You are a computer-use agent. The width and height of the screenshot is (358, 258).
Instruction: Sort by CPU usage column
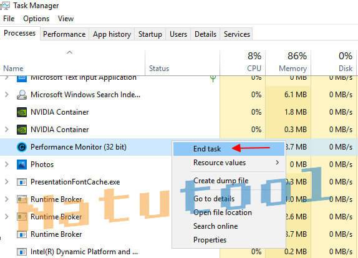[x=243, y=63]
